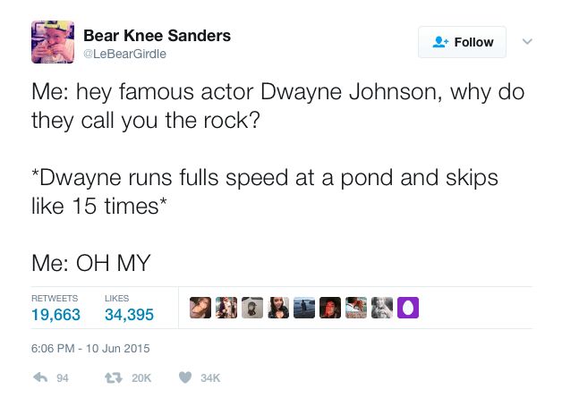The height and width of the screenshot is (398, 562).
Task: Click the red-tinted face liker avatar
Action: [x=330, y=308]
